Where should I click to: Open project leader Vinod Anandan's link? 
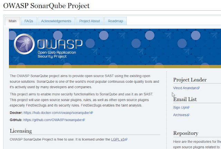pos(185,88)
